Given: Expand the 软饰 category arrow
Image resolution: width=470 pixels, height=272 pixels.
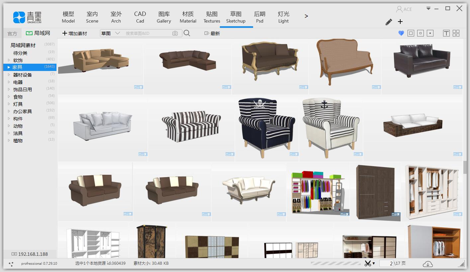Looking at the screenshot, I should coord(9,60).
